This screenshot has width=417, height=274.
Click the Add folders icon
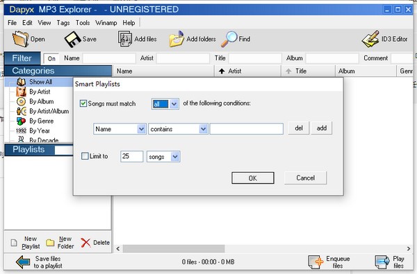coord(177,39)
